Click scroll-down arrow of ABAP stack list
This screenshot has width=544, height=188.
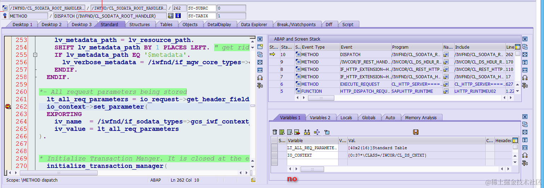[x=517, y=91]
